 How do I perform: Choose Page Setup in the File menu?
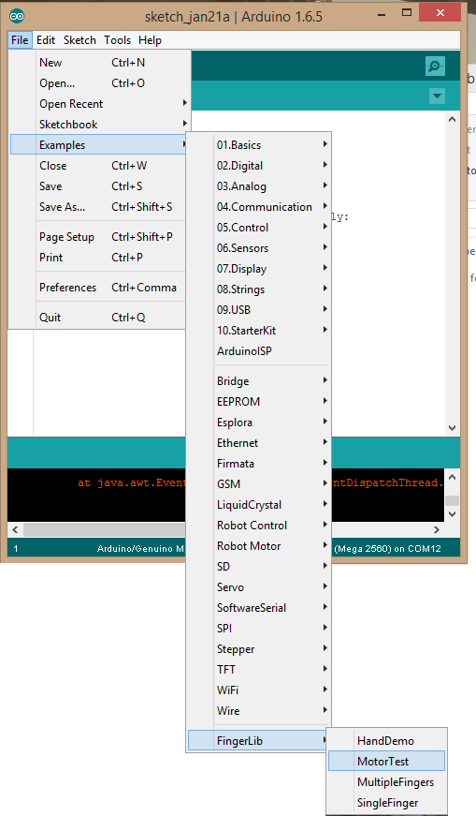[x=99, y=237]
